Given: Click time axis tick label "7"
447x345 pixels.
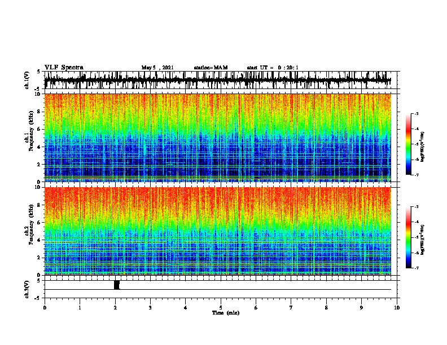Looking at the screenshot, I should tap(291, 308).
